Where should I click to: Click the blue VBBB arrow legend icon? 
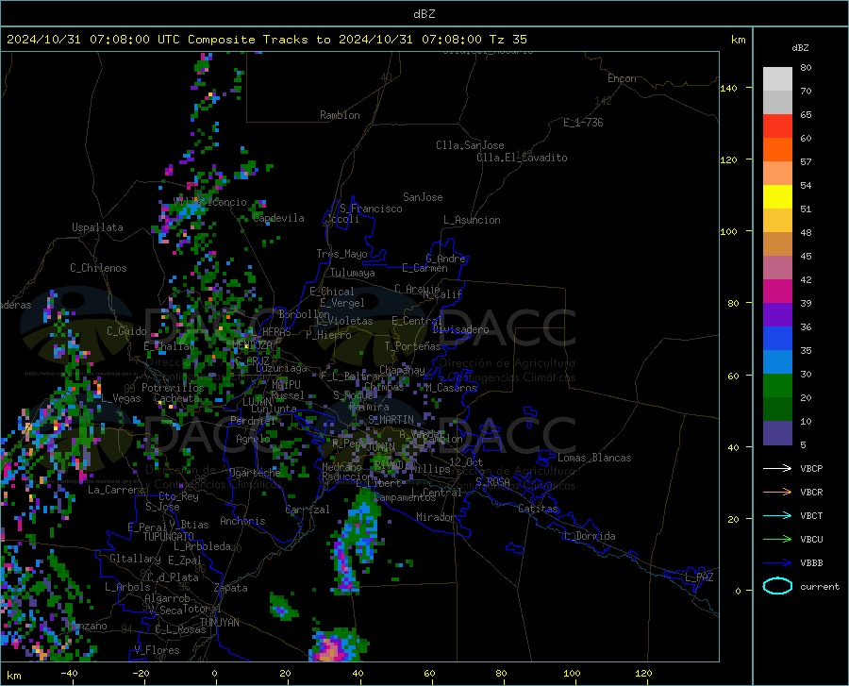pos(777,563)
